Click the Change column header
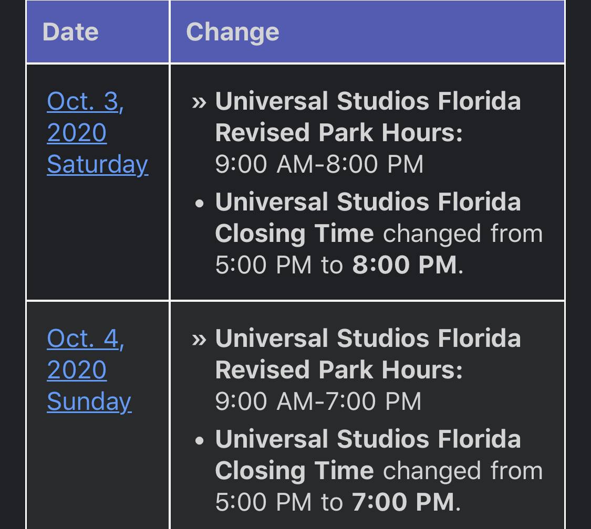This screenshot has width=591, height=529. 232,31
